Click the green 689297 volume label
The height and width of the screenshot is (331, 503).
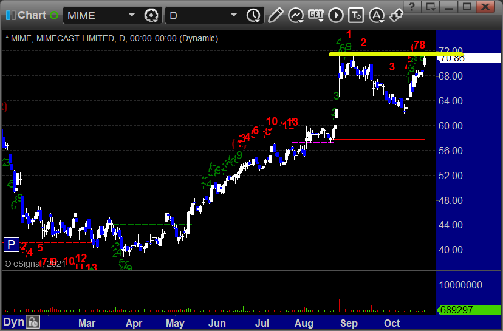click(470, 310)
